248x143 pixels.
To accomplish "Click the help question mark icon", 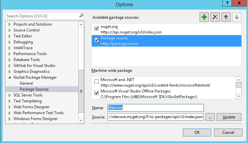I will (x=227, y=3).
